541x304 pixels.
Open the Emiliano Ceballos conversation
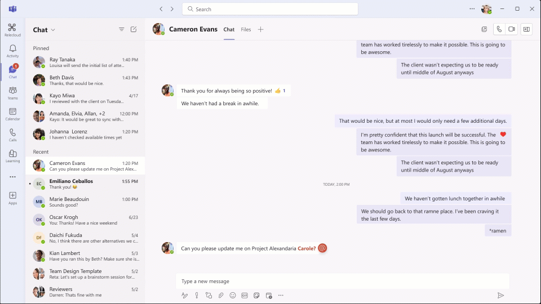click(x=85, y=184)
